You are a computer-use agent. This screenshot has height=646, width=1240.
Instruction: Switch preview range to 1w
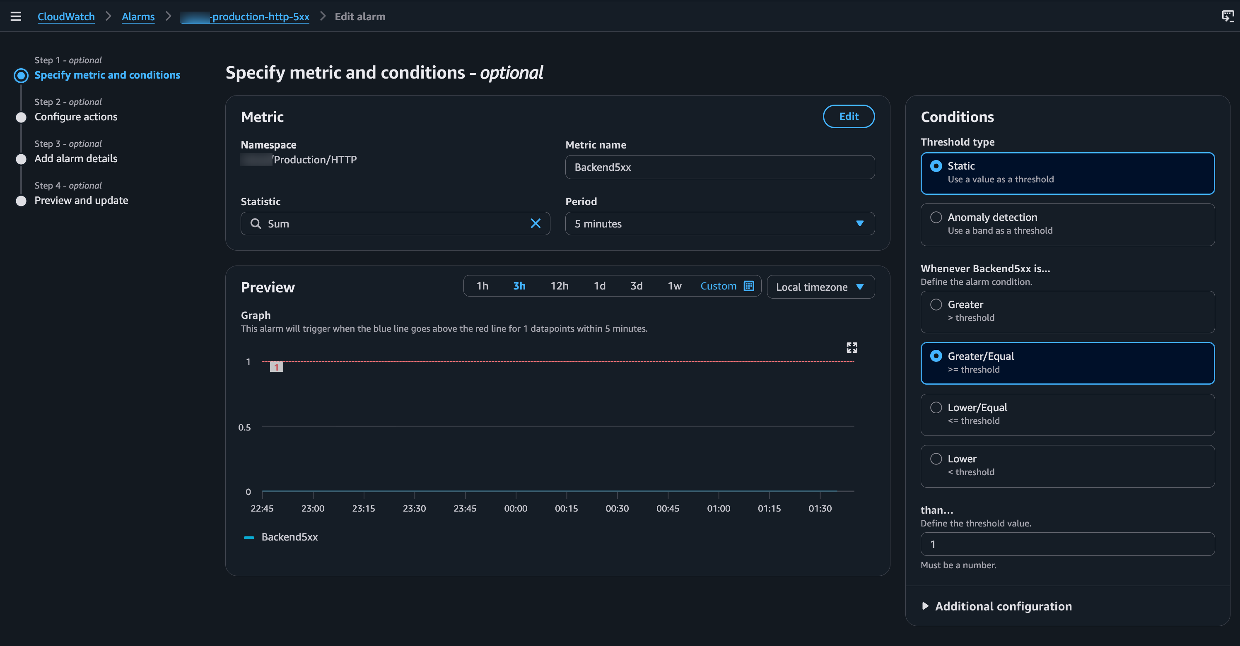tap(674, 286)
